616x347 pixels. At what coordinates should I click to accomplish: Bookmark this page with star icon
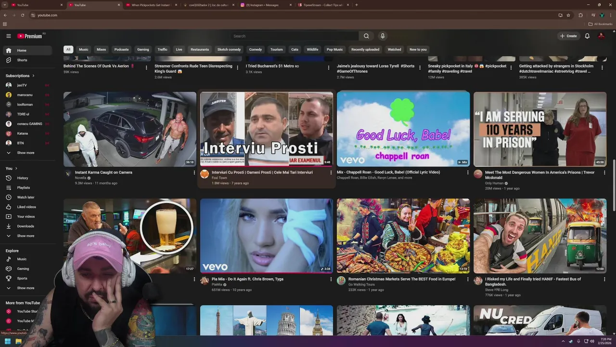[x=568, y=15]
